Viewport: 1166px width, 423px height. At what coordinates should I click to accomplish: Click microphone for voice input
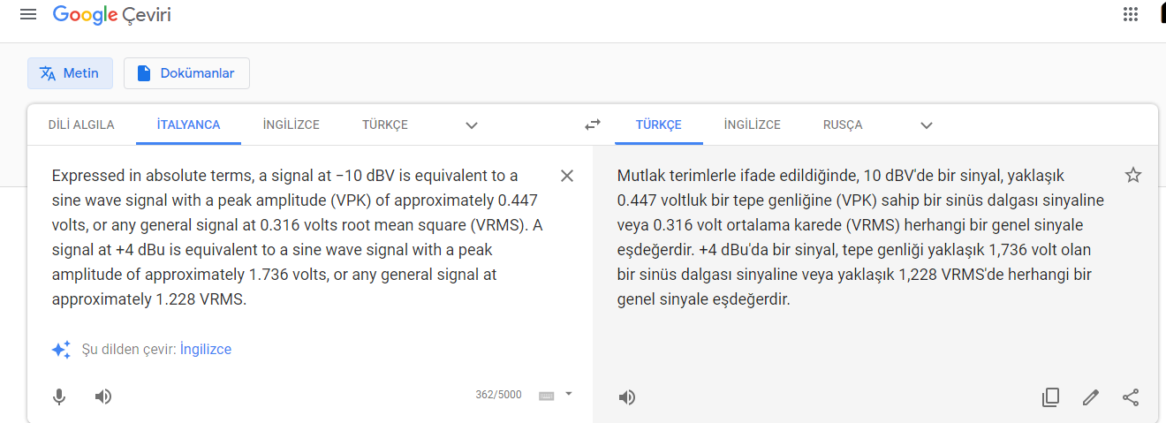pyautogui.click(x=59, y=397)
